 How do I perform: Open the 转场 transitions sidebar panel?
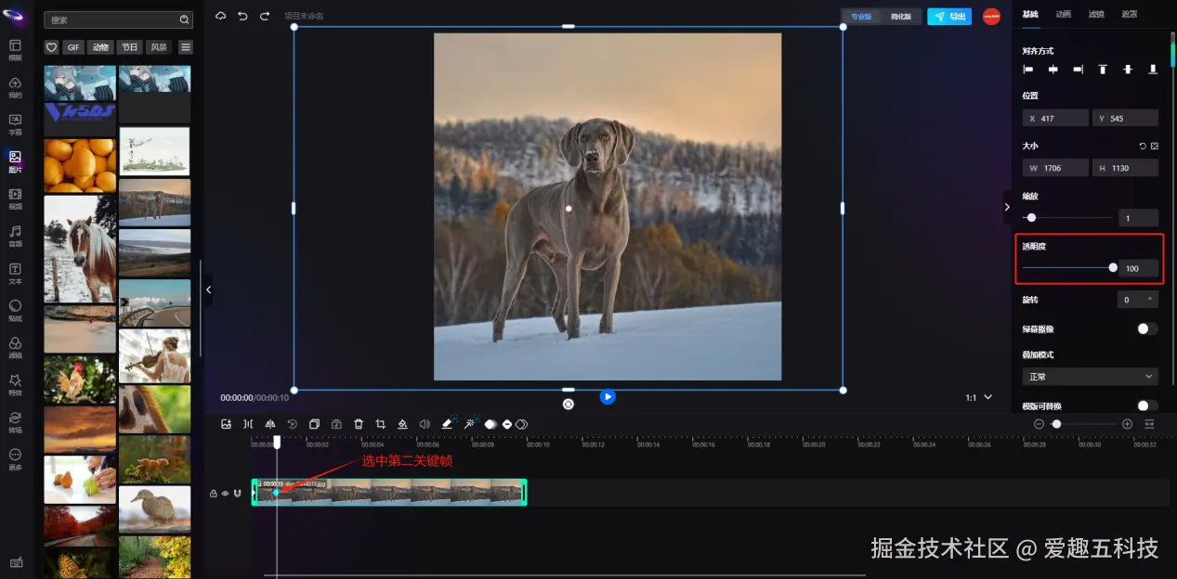(x=15, y=421)
